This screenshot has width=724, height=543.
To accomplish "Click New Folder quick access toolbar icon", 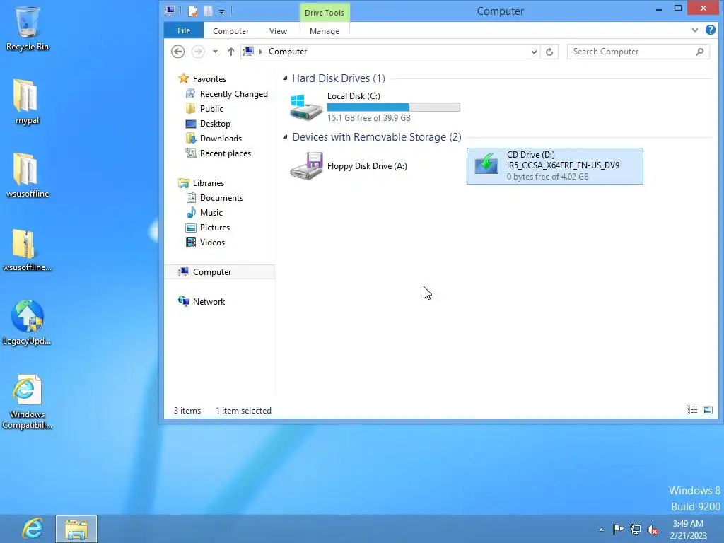I will tap(209, 11).
